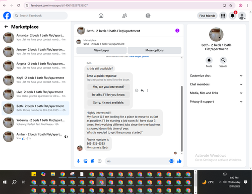This screenshot has height=194, width=252.
Task: Open the Windows action center icon
Action: (245, 182)
